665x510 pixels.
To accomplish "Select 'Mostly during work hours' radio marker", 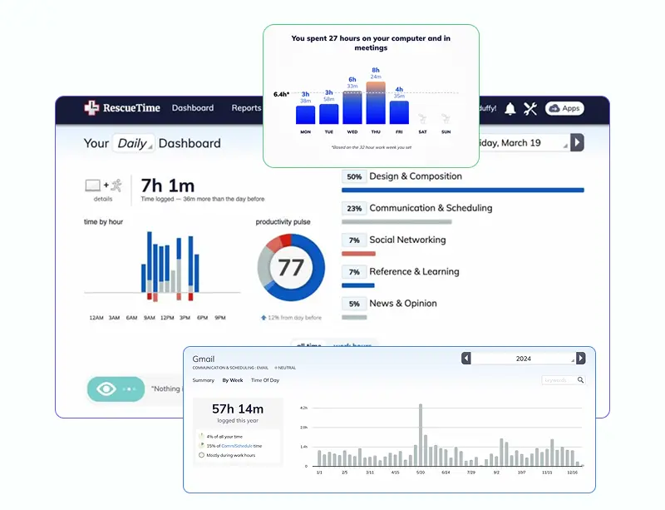I will coord(201,455).
